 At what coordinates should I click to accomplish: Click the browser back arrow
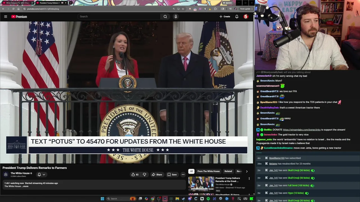(3, 9)
